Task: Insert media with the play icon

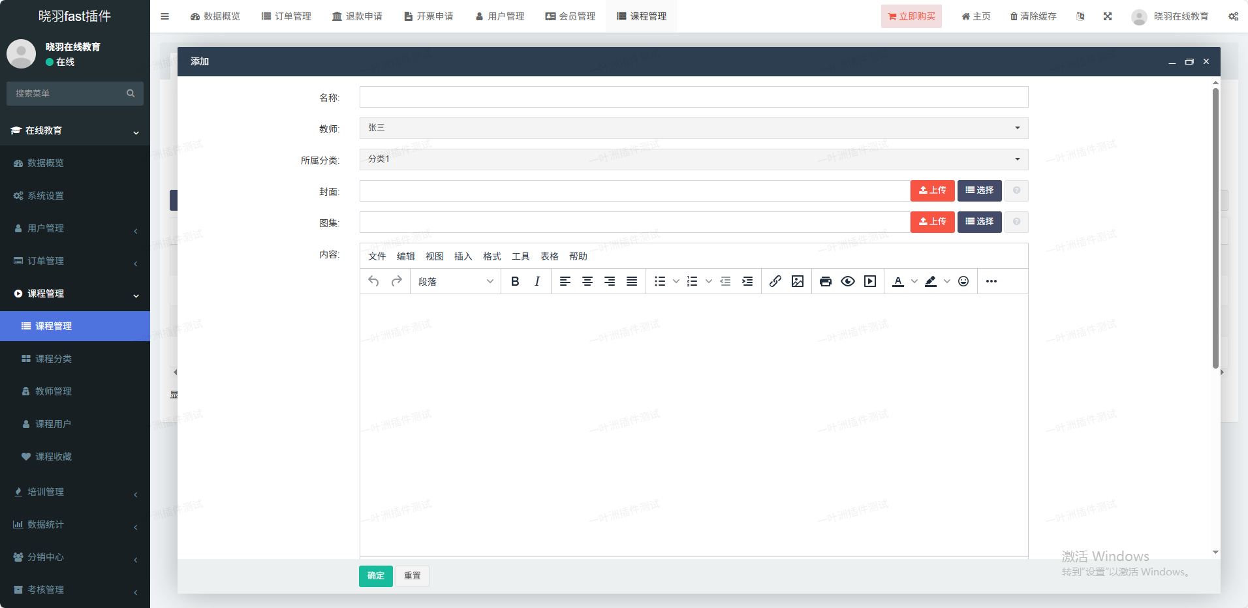Action: click(x=869, y=281)
